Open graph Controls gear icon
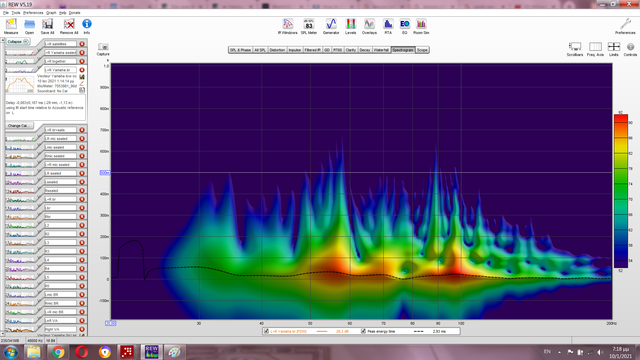This screenshot has height=360, width=640. click(630, 47)
